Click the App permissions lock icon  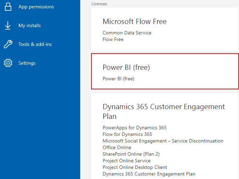(x=8, y=6)
